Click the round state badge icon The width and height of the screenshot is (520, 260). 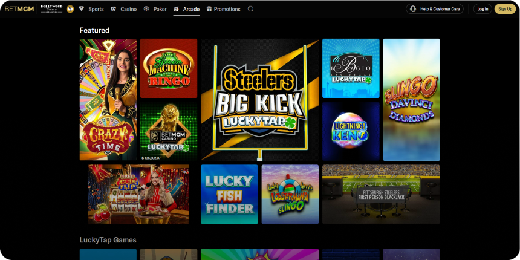click(70, 9)
